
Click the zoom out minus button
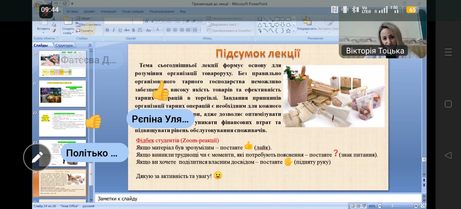380,206
